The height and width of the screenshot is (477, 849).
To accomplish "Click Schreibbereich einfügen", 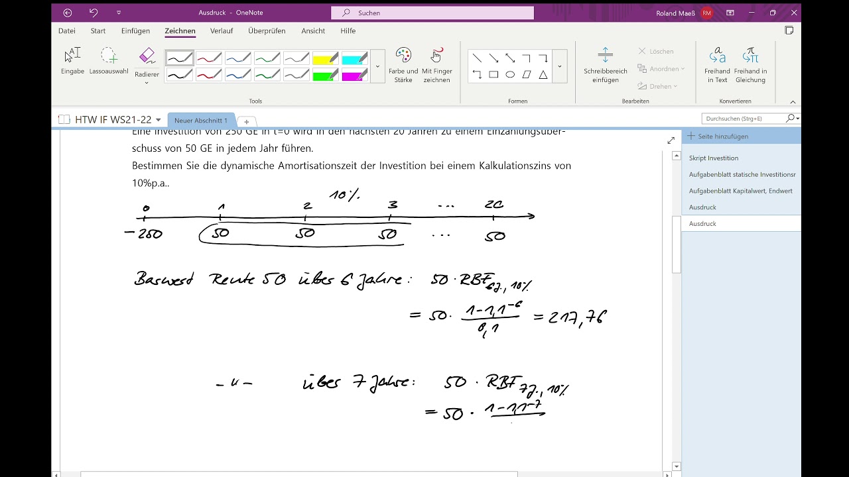I will coord(605,65).
